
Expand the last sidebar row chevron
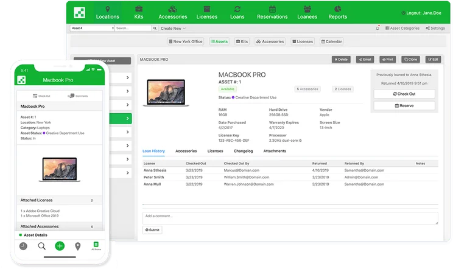pyautogui.click(x=127, y=173)
